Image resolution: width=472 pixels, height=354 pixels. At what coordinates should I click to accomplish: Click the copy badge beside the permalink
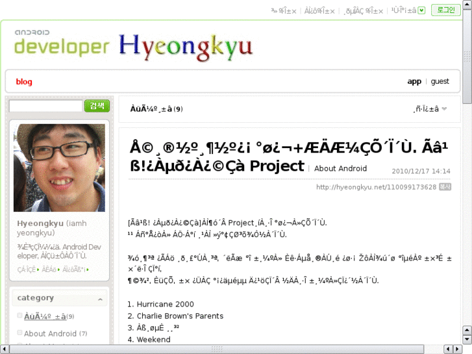(x=445, y=187)
